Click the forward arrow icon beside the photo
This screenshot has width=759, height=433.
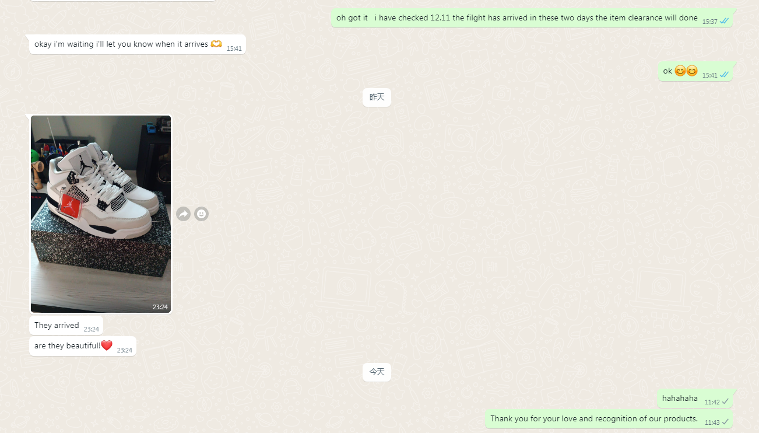pyautogui.click(x=183, y=214)
